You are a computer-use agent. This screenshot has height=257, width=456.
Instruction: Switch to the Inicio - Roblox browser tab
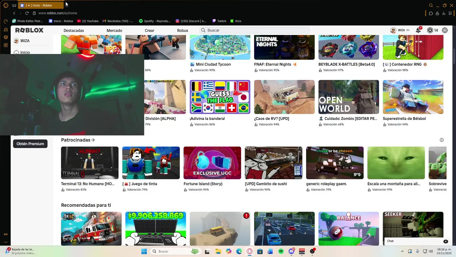[x=41, y=5]
